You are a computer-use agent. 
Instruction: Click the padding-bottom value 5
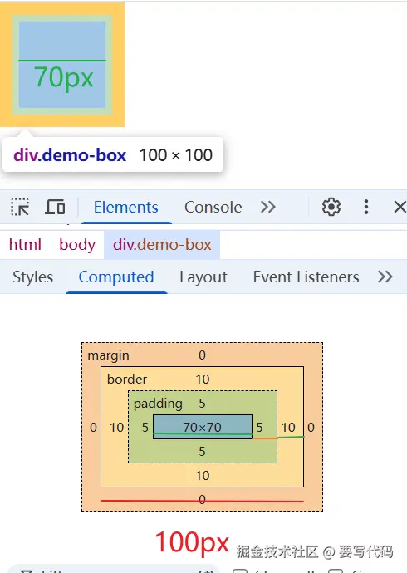pos(202,451)
